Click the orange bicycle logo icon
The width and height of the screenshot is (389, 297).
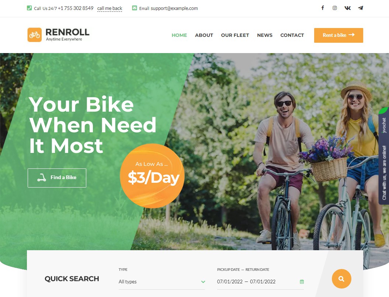point(35,35)
